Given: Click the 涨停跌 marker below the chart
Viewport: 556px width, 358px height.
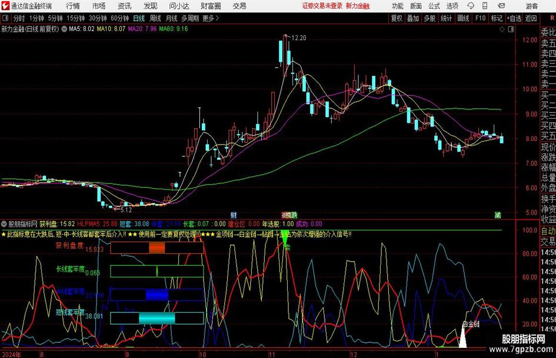Looking at the screenshot, I should [289, 215].
